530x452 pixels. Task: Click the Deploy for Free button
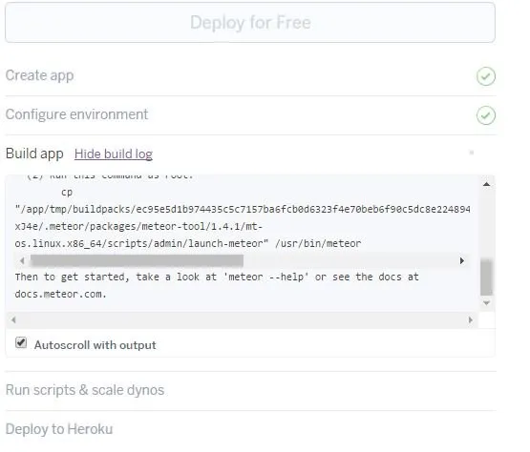(250, 23)
